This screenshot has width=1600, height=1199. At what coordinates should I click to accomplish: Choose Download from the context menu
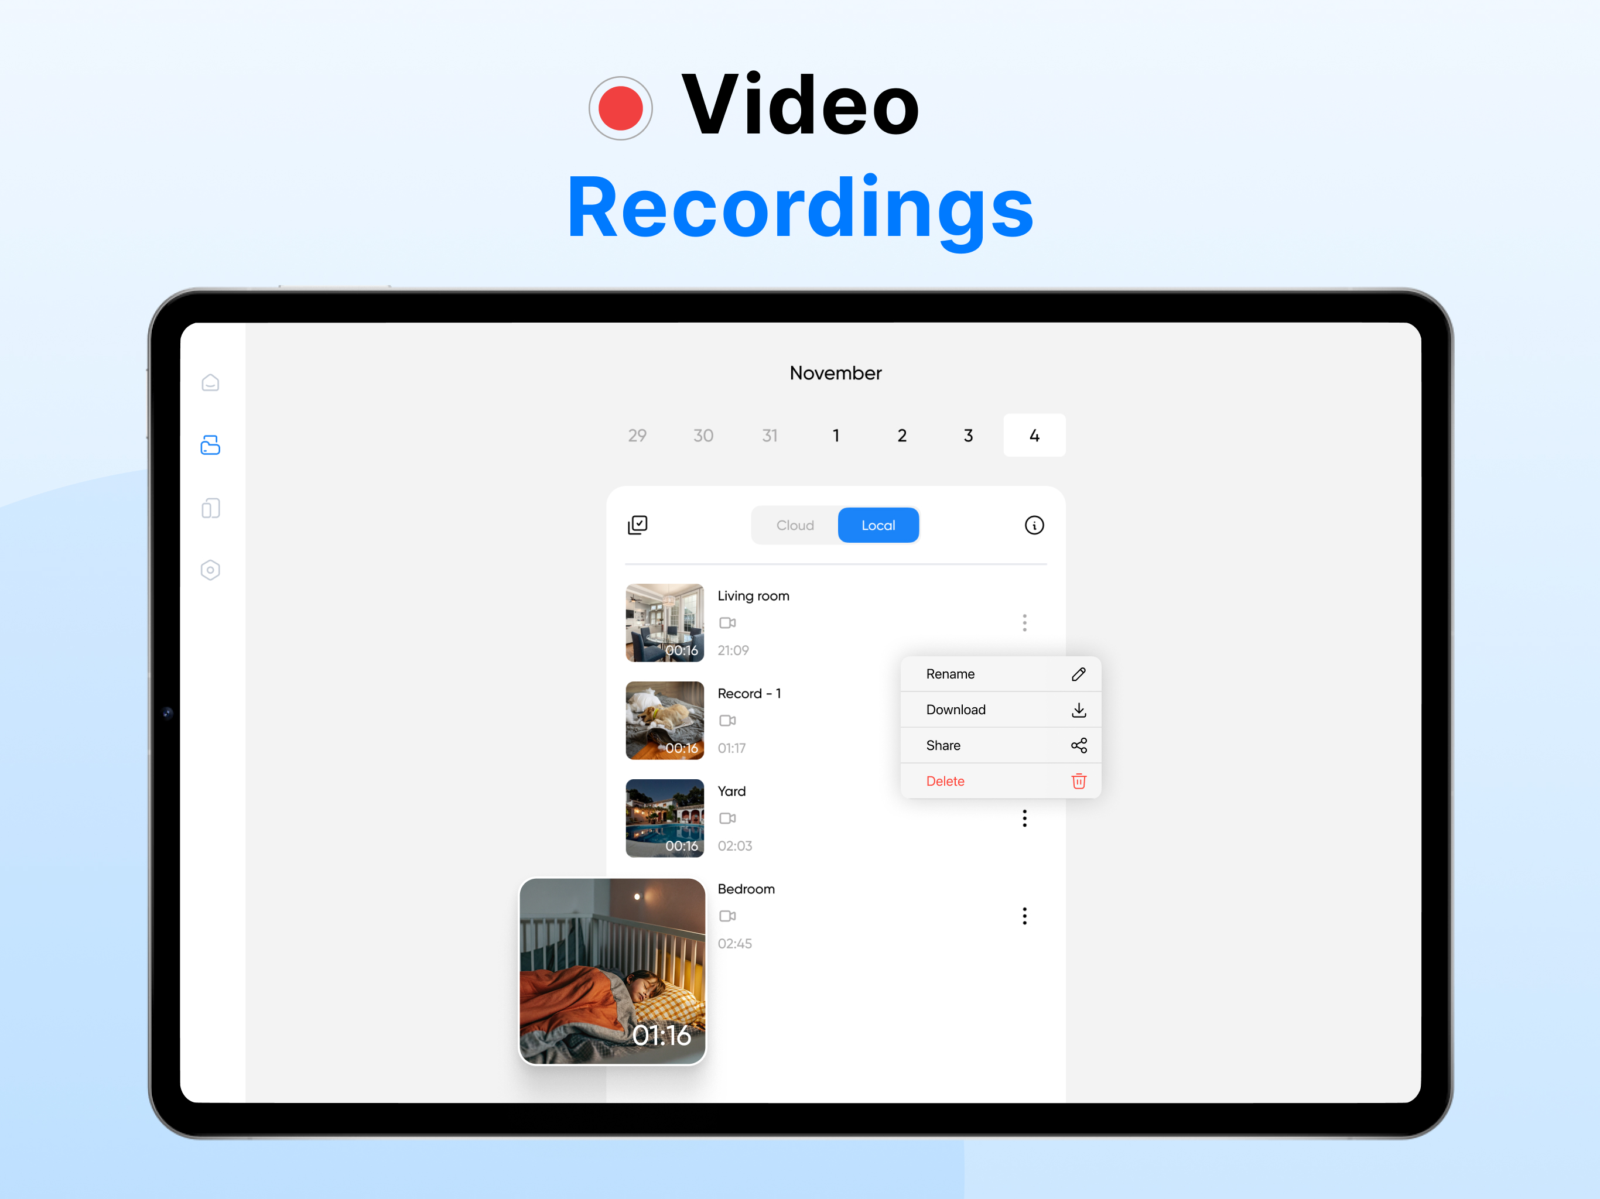point(1000,710)
